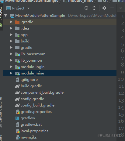Screen dimensions: 125x141
Task: Select gradle.properties file name
Action: pyautogui.click(x=36, y=112)
